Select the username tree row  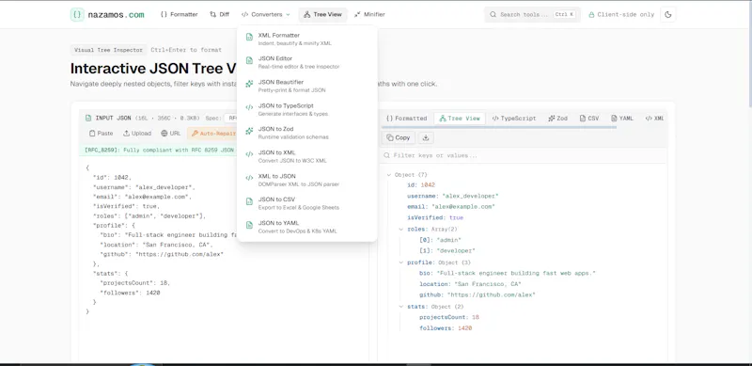click(453, 196)
